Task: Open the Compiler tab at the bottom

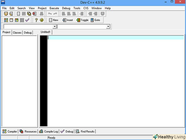Action: (10, 132)
